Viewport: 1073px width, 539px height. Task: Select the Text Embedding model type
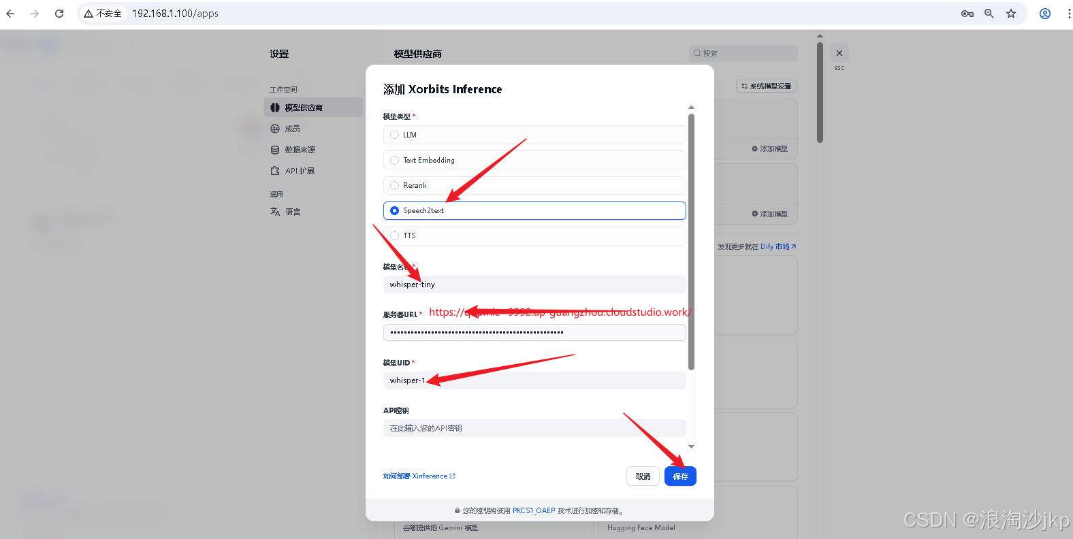pos(534,160)
